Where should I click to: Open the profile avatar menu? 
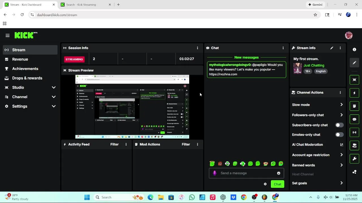pos(349,36)
